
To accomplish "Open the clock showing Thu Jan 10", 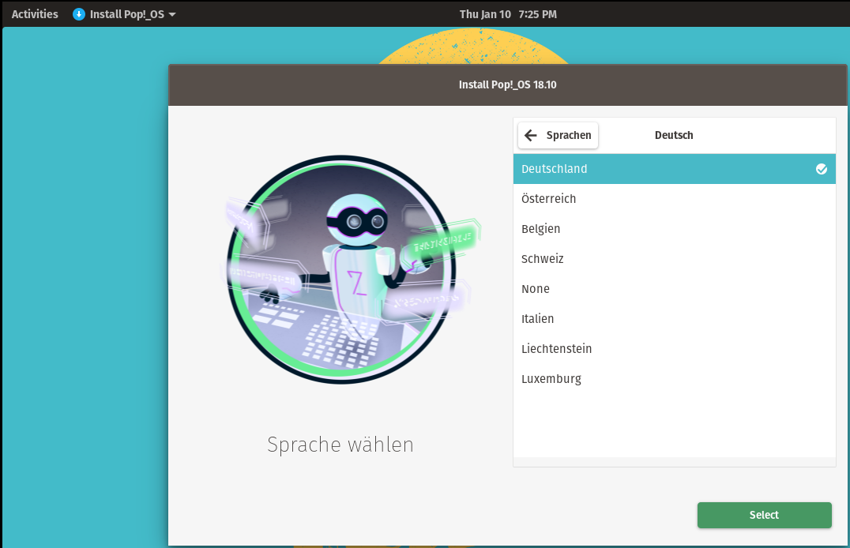I will (x=508, y=14).
